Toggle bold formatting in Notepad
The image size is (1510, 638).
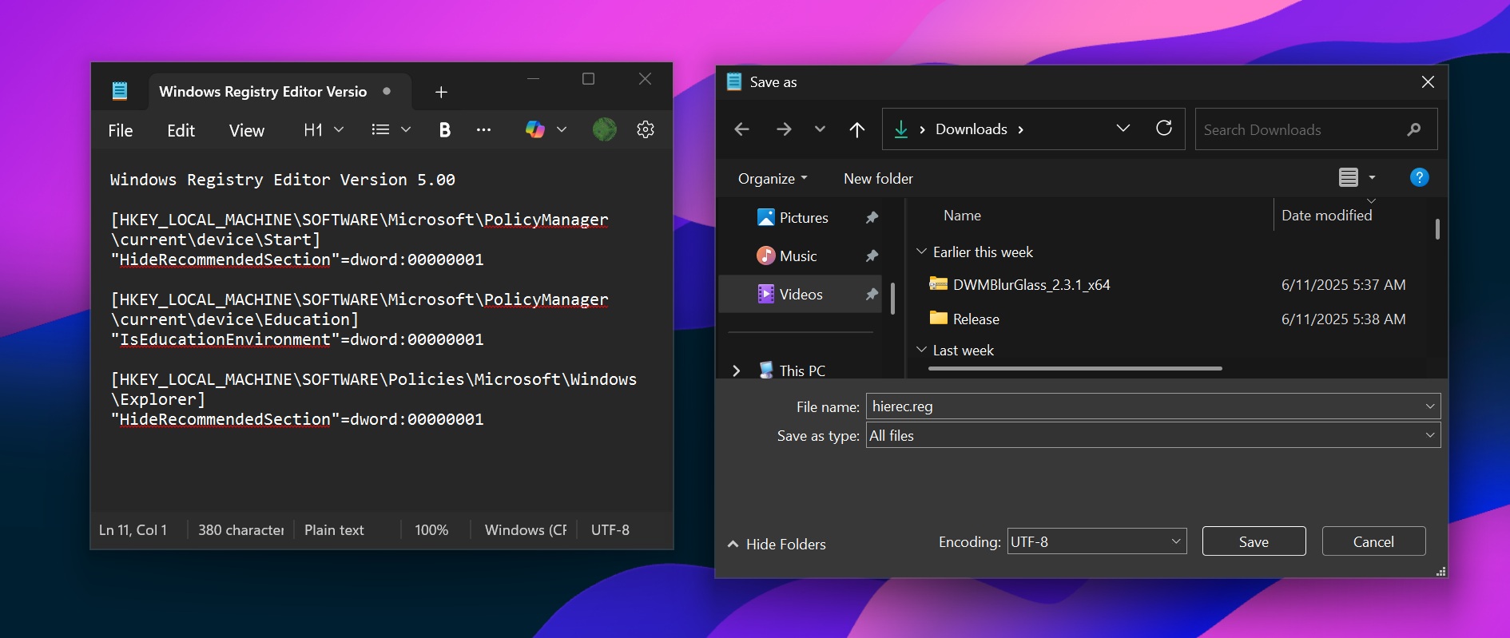(445, 130)
